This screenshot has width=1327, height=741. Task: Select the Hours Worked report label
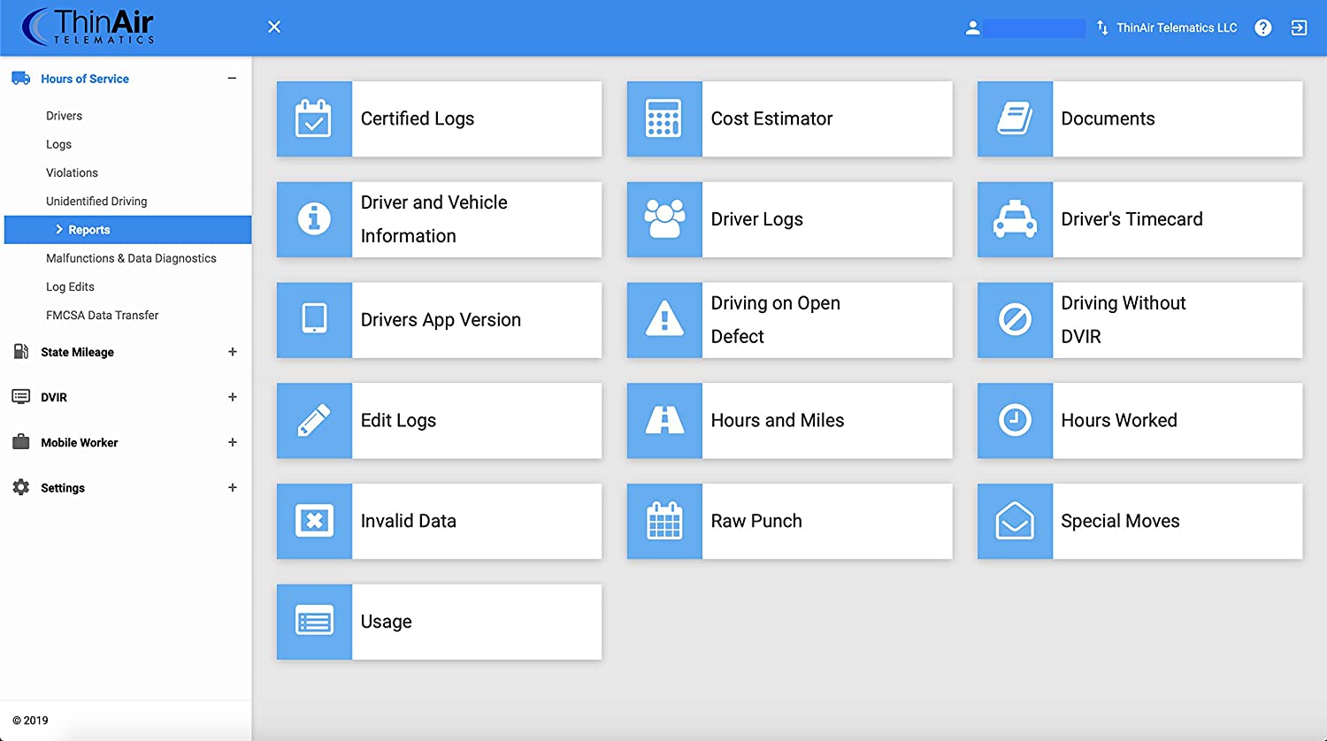[x=1119, y=420]
